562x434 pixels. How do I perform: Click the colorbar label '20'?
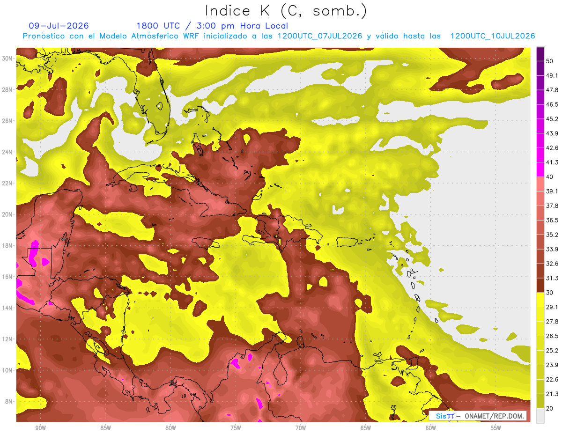click(x=550, y=409)
